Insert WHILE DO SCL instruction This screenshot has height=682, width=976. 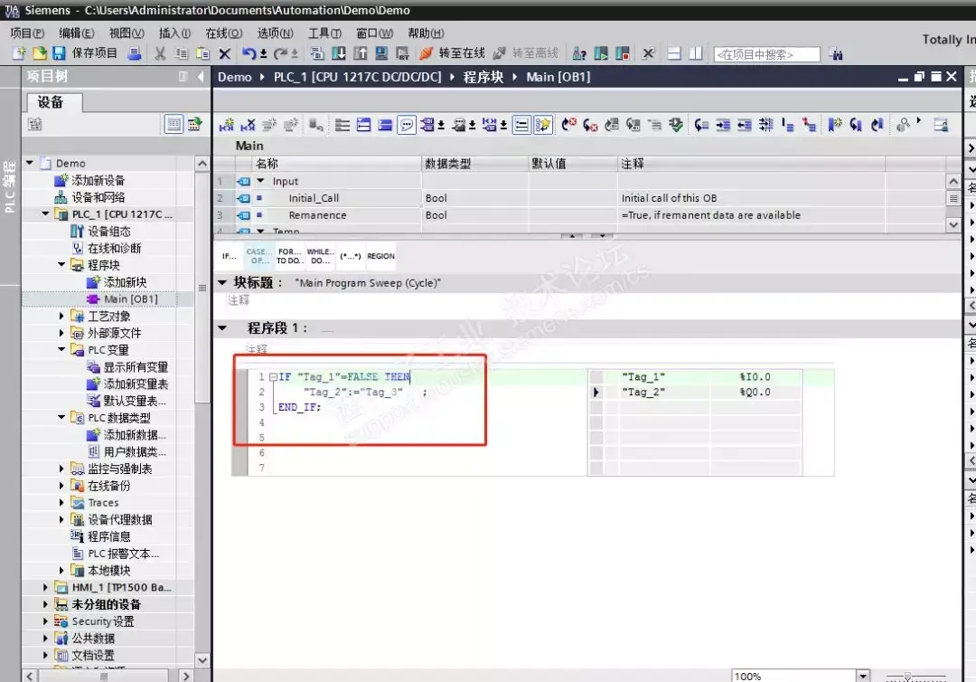(x=320, y=256)
